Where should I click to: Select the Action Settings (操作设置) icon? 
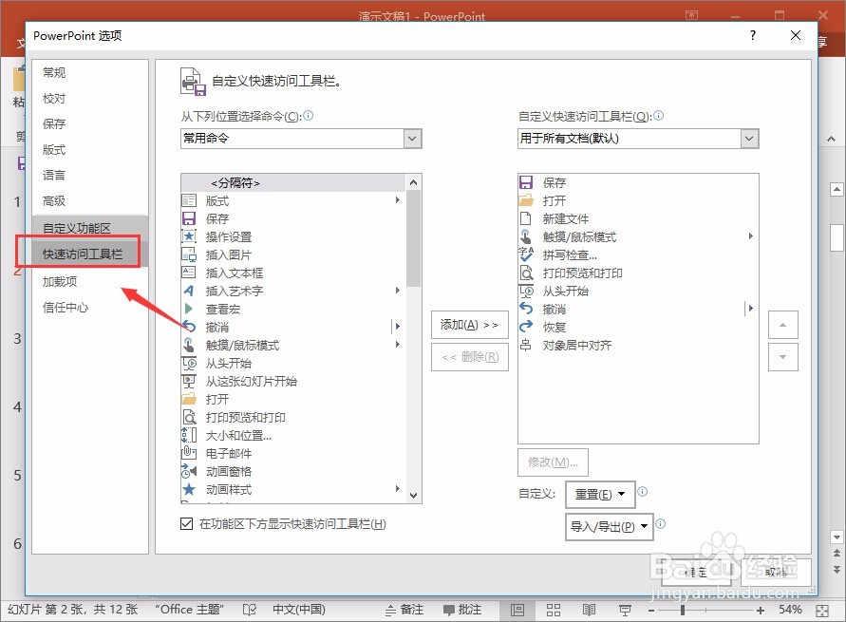coord(189,236)
